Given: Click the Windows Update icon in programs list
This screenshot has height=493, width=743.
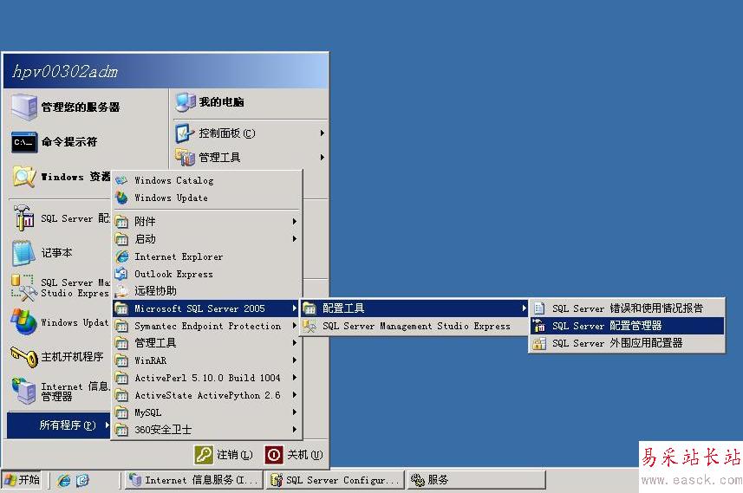Looking at the screenshot, I should [121, 198].
